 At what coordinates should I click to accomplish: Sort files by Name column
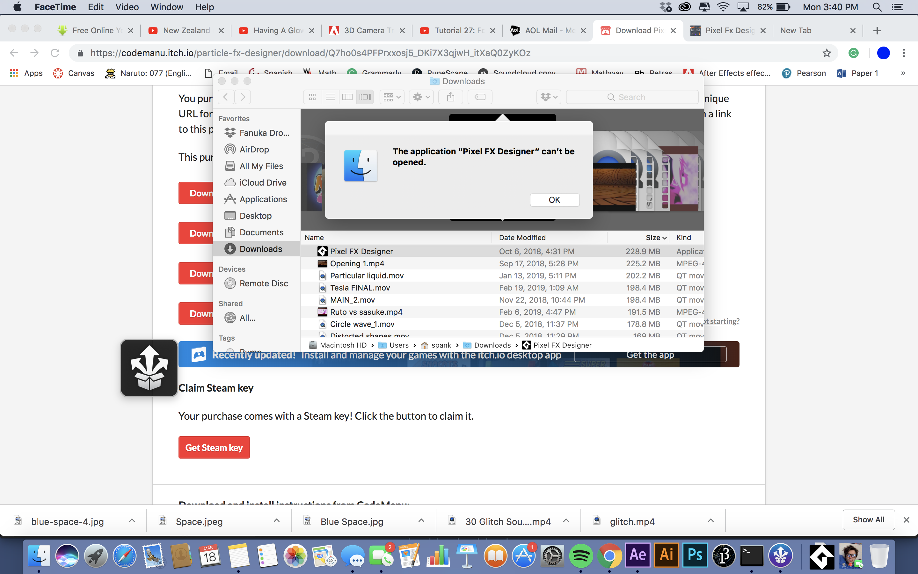(397, 238)
